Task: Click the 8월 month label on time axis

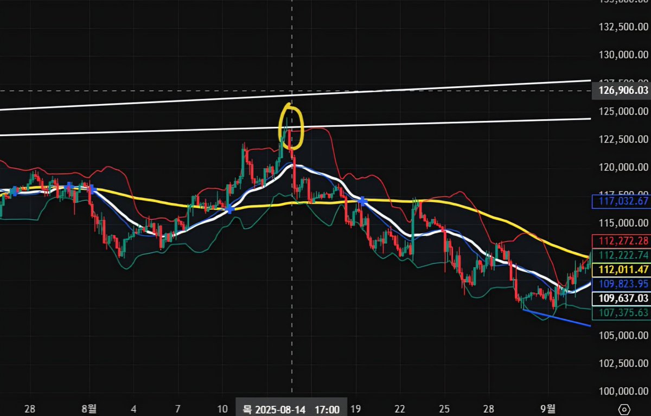Action: click(89, 409)
